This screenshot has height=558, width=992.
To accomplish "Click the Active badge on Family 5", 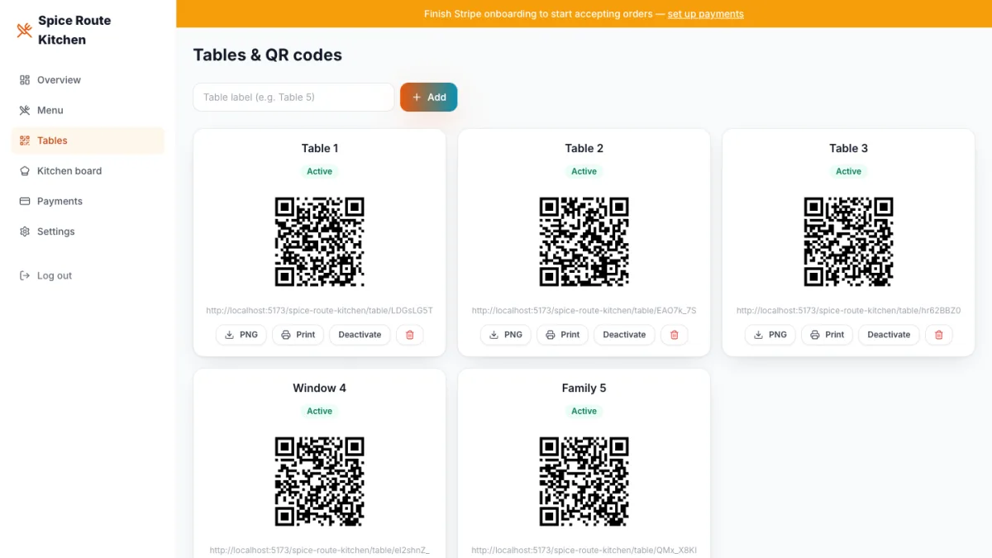I will tap(584, 412).
